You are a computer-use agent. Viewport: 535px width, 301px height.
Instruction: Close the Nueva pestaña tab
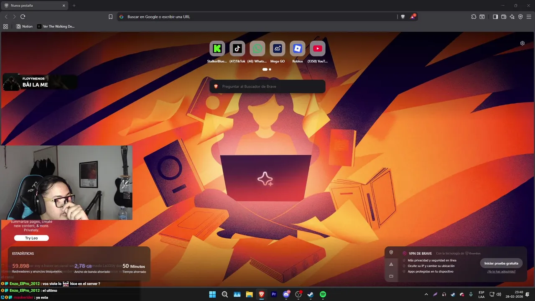click(64, 5)
